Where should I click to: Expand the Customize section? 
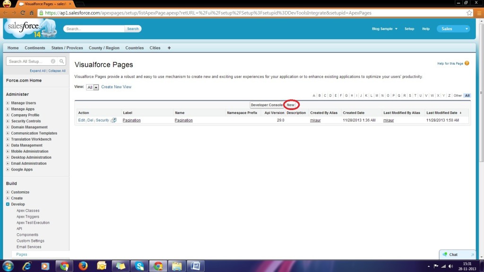[8, 192]
